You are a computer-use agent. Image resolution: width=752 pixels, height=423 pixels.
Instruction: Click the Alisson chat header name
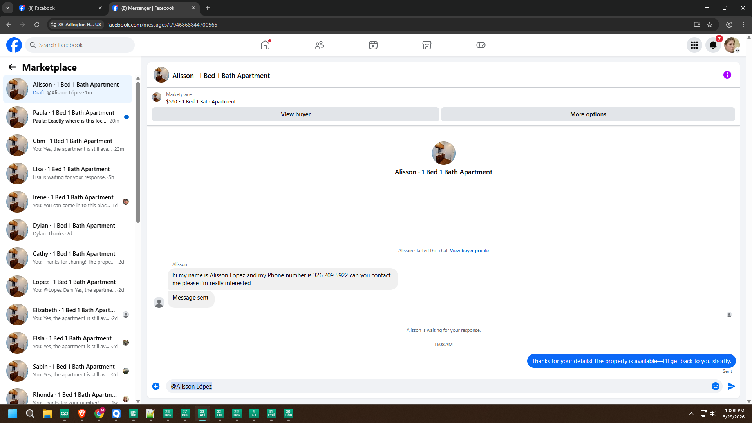[221, 76]
